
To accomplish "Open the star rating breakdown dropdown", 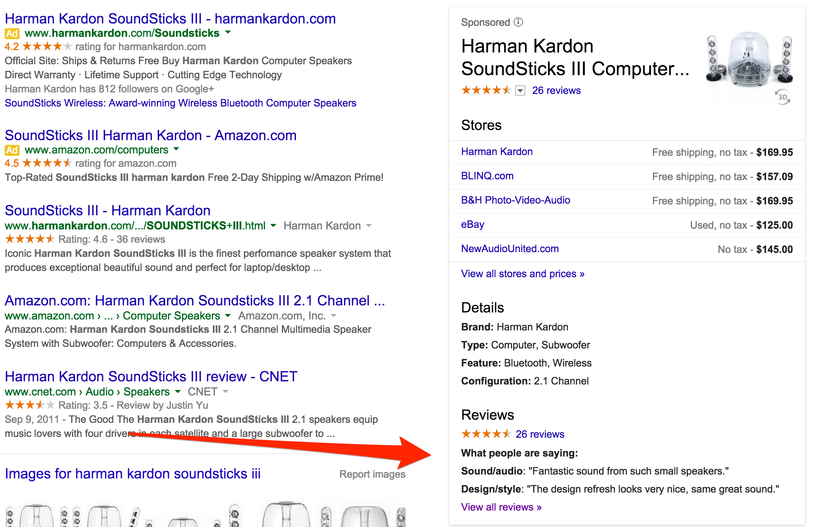I will pos(520,91).
